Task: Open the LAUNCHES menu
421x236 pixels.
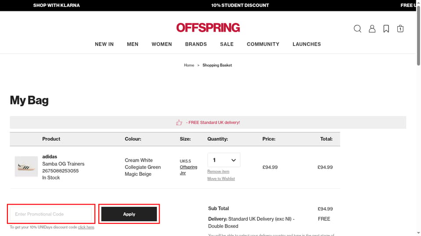Action: click(x=307, y=44)
